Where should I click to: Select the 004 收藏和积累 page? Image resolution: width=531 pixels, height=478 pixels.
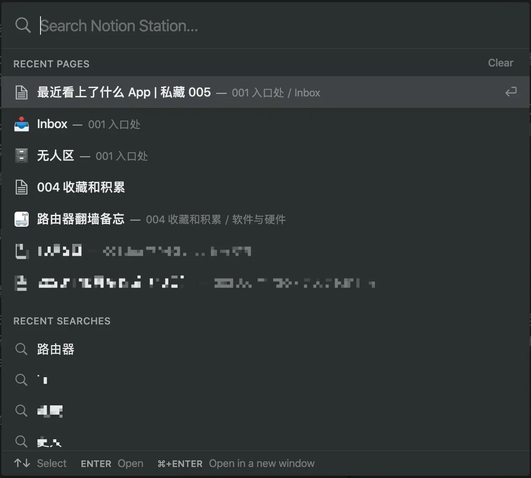(81, 187)
